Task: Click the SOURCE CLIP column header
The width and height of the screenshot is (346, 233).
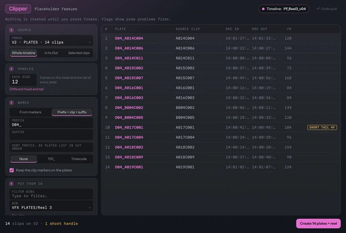Action: pos(188,29)
